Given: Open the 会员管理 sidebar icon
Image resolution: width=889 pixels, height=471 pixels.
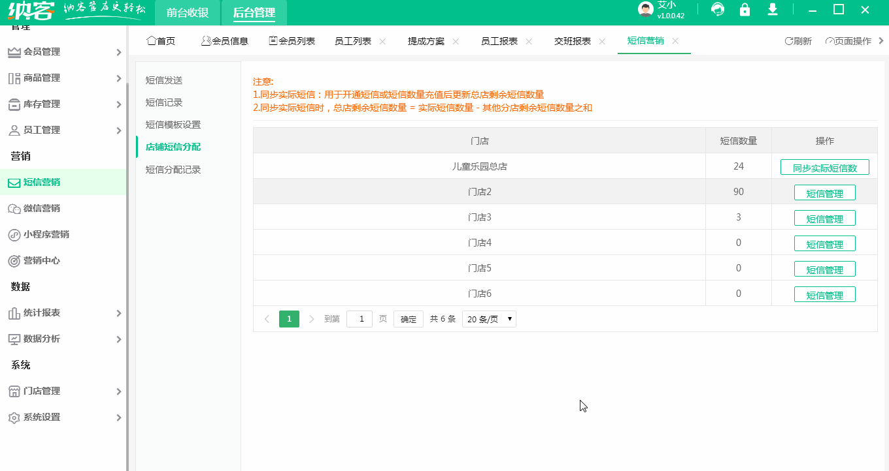Looking at the screenshot, I should coord(14,51).
